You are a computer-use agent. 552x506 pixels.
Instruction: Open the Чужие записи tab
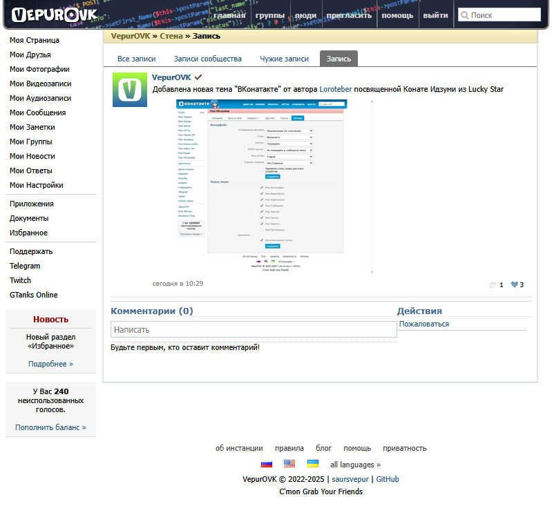click(x=284, y=59)
